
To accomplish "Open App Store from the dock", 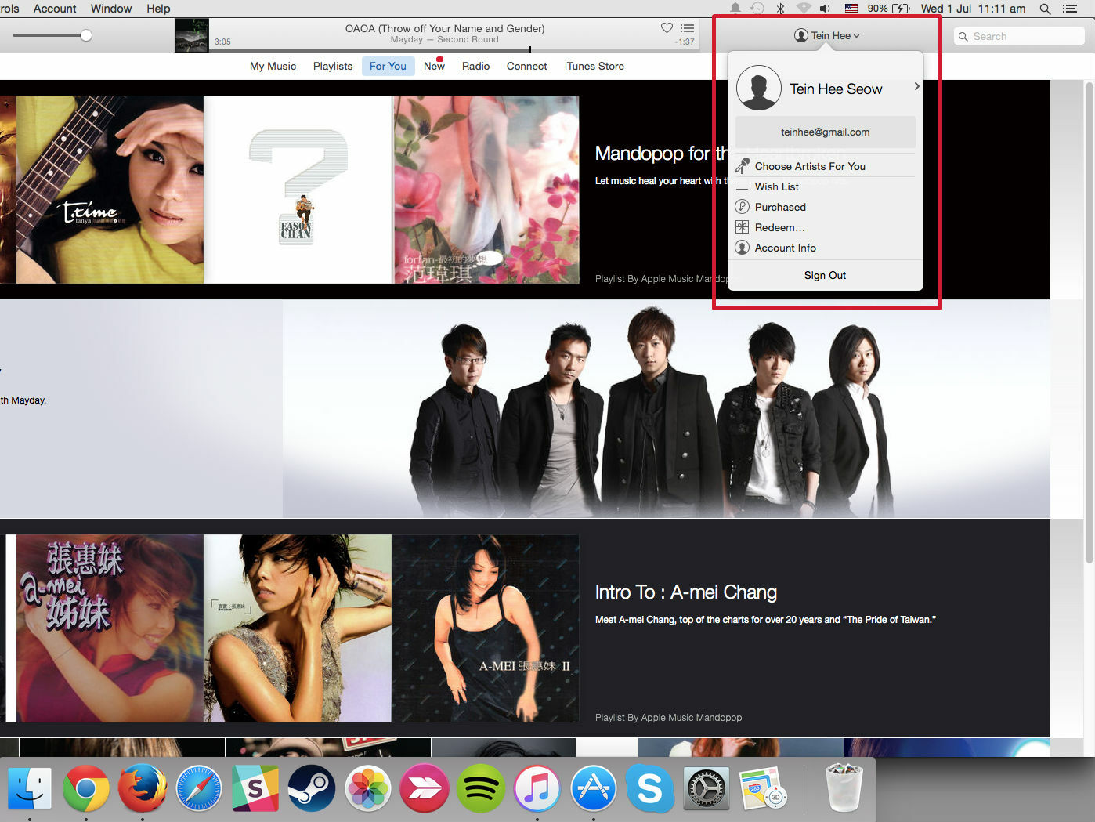I will click(x=594, y=788).
